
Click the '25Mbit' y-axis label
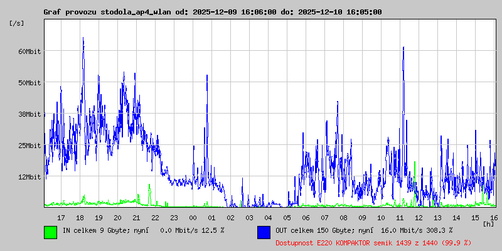pos(29,146)
